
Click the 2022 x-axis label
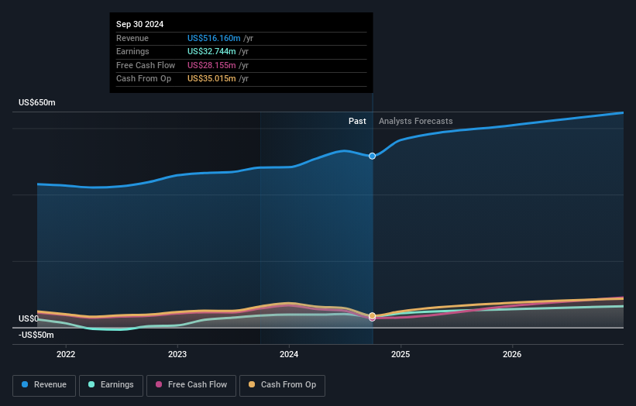coord(66,355)
